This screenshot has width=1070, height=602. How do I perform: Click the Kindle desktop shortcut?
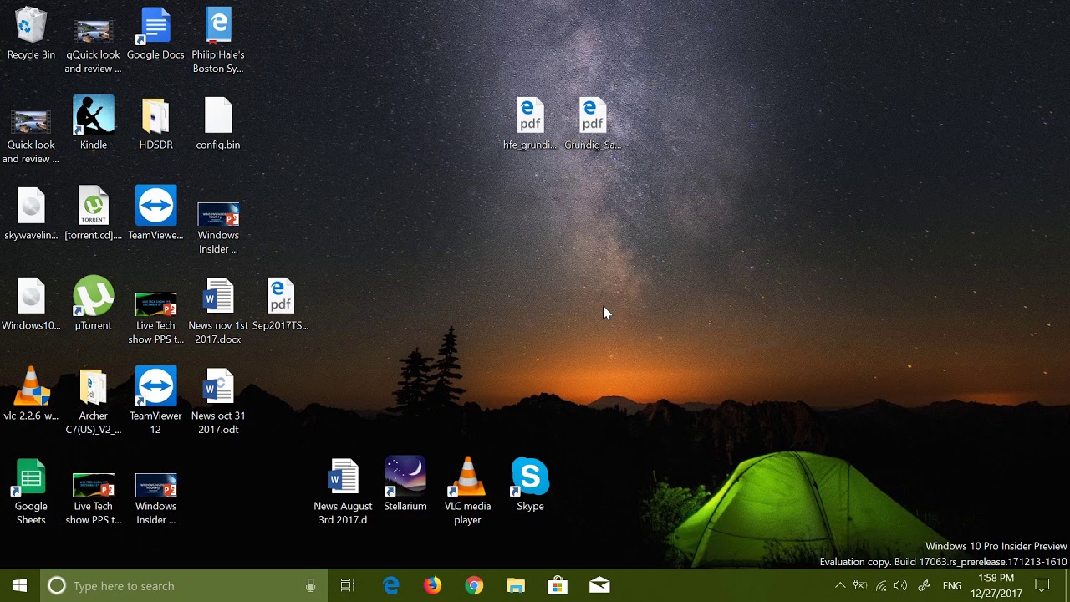coord(94,123)
